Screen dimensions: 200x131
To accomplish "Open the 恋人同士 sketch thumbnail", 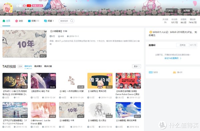I will pyautogui.click(x=100, y=110).
